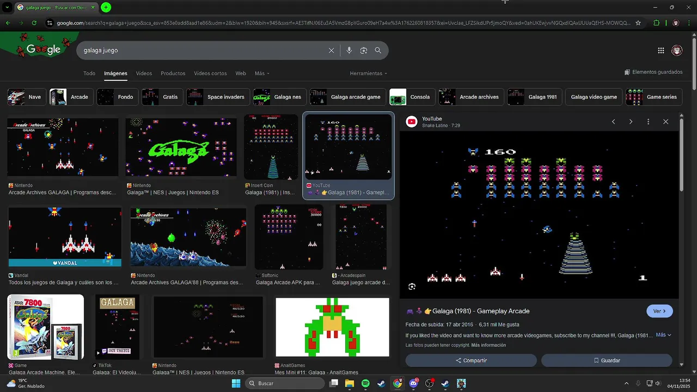Start voice search with the microphone icon

pyautogui.click(x=349, y=51)
